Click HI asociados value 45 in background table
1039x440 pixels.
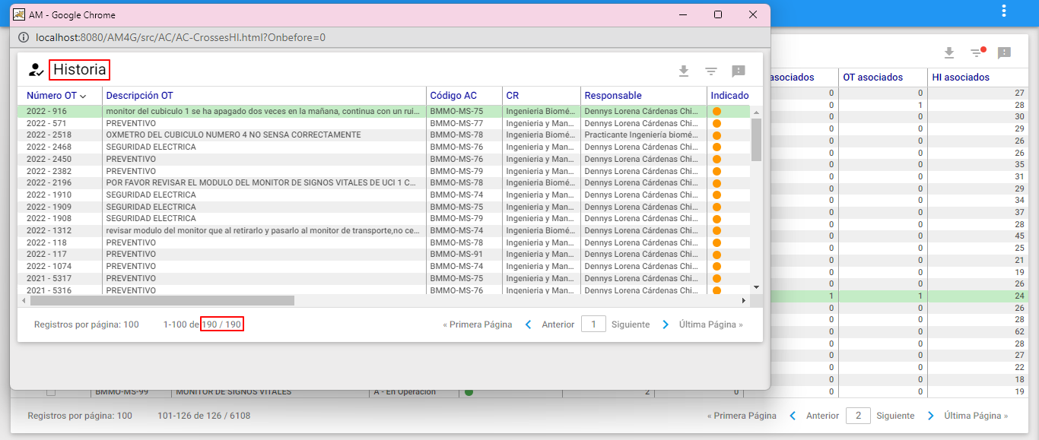coord(1019,236)
